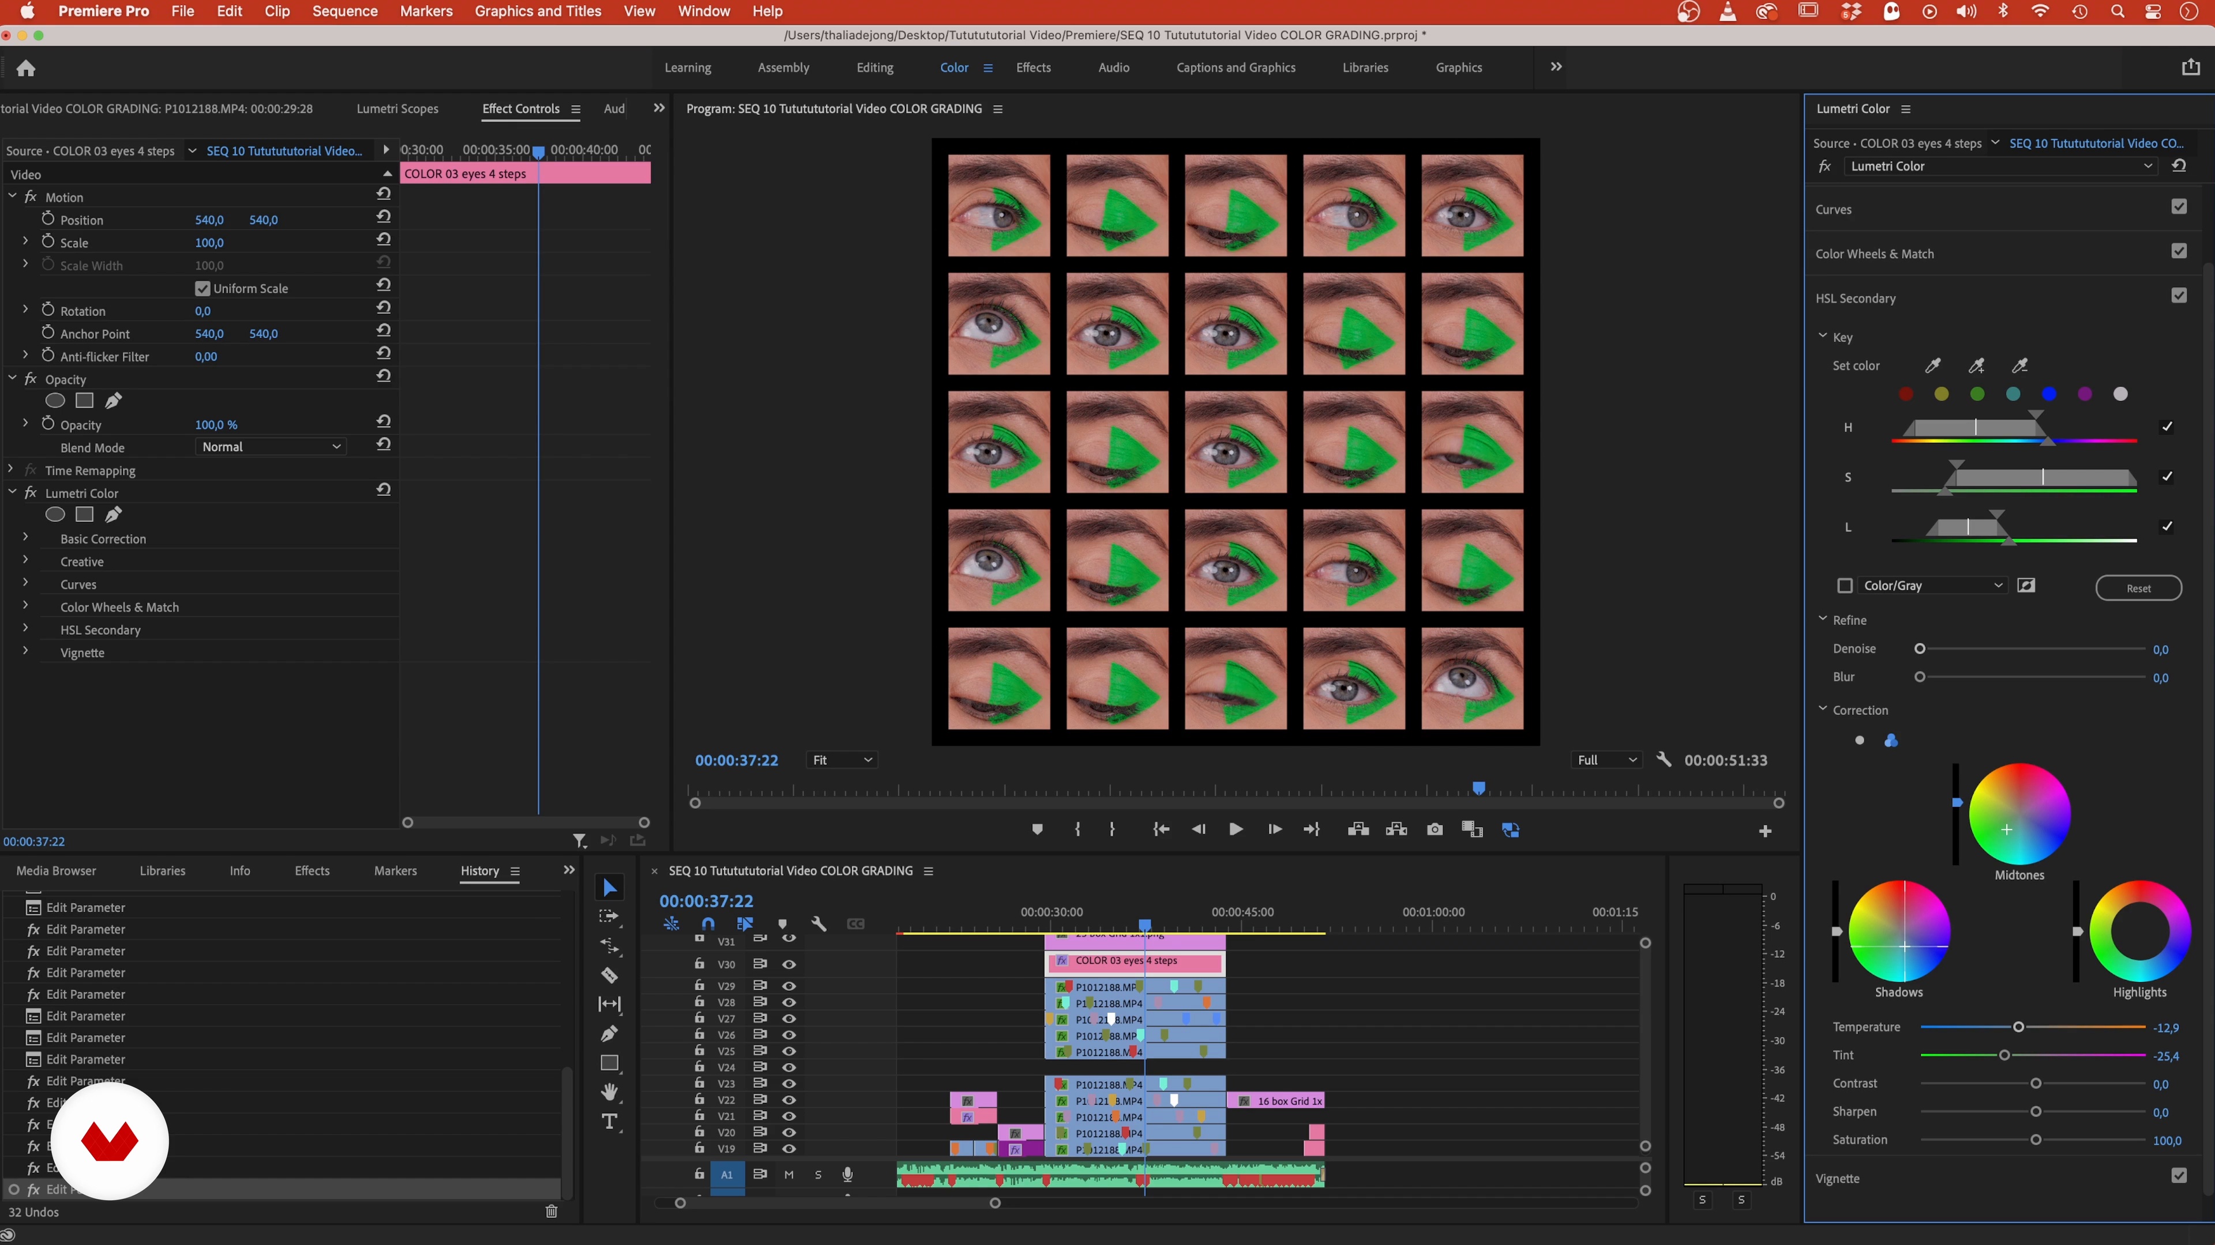Open the Markers menu

(x=426, y=11)
